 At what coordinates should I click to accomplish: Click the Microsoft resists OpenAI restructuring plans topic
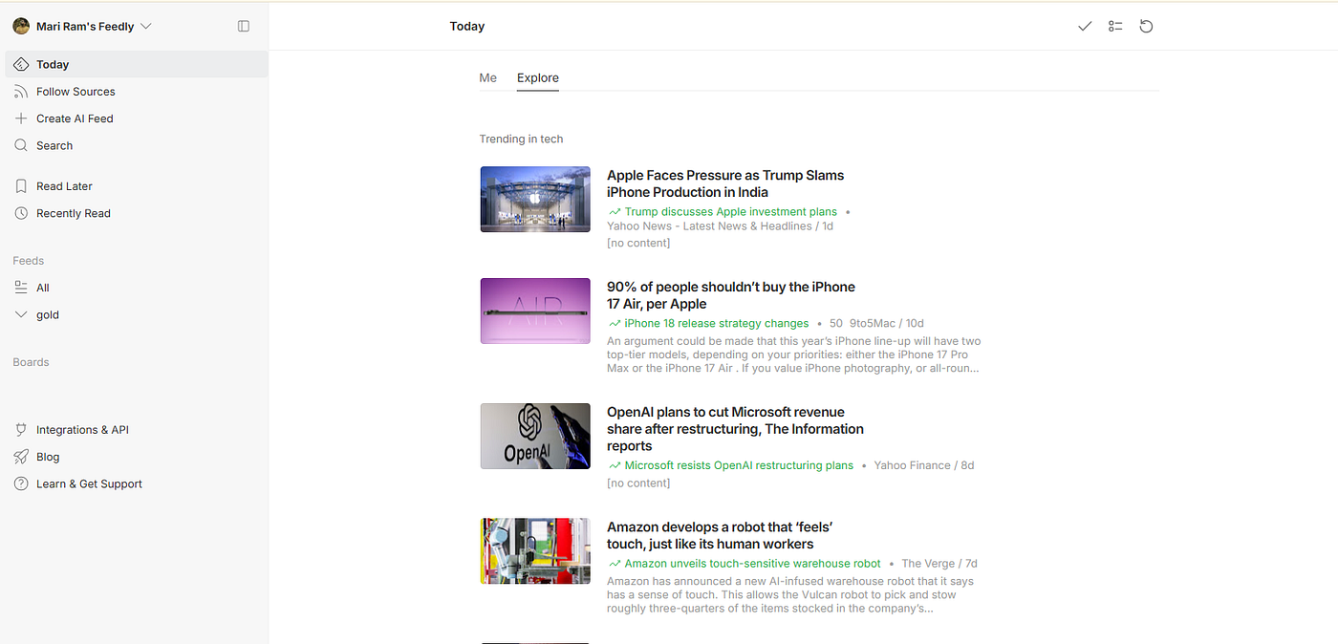[739, 465]
